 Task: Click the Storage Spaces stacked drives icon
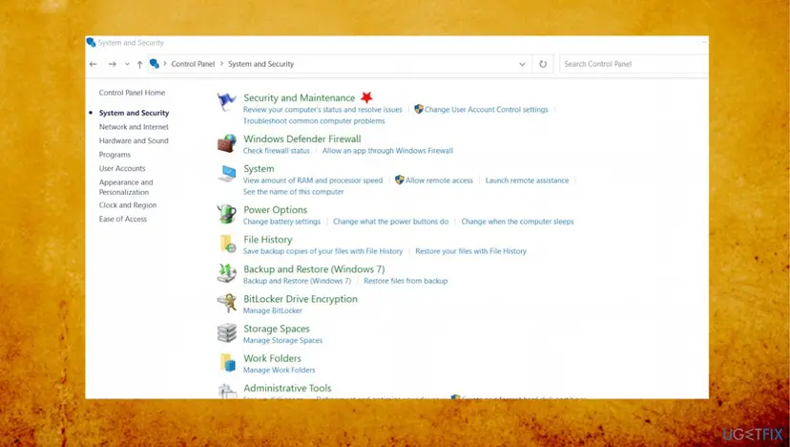pos(226,333)
